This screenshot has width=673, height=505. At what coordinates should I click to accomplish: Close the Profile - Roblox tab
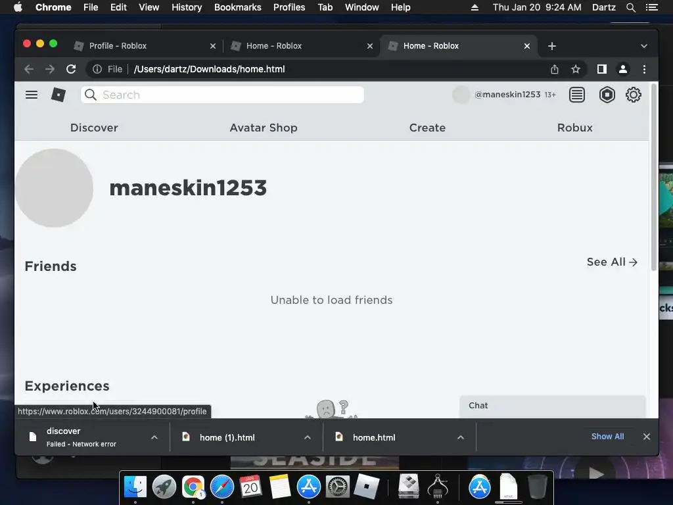[x=213, y=46]
